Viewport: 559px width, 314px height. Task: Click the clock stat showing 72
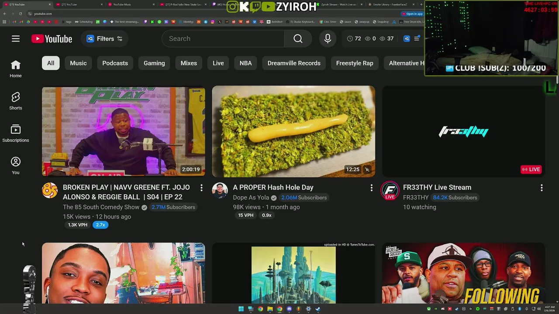tap(354, 39)
